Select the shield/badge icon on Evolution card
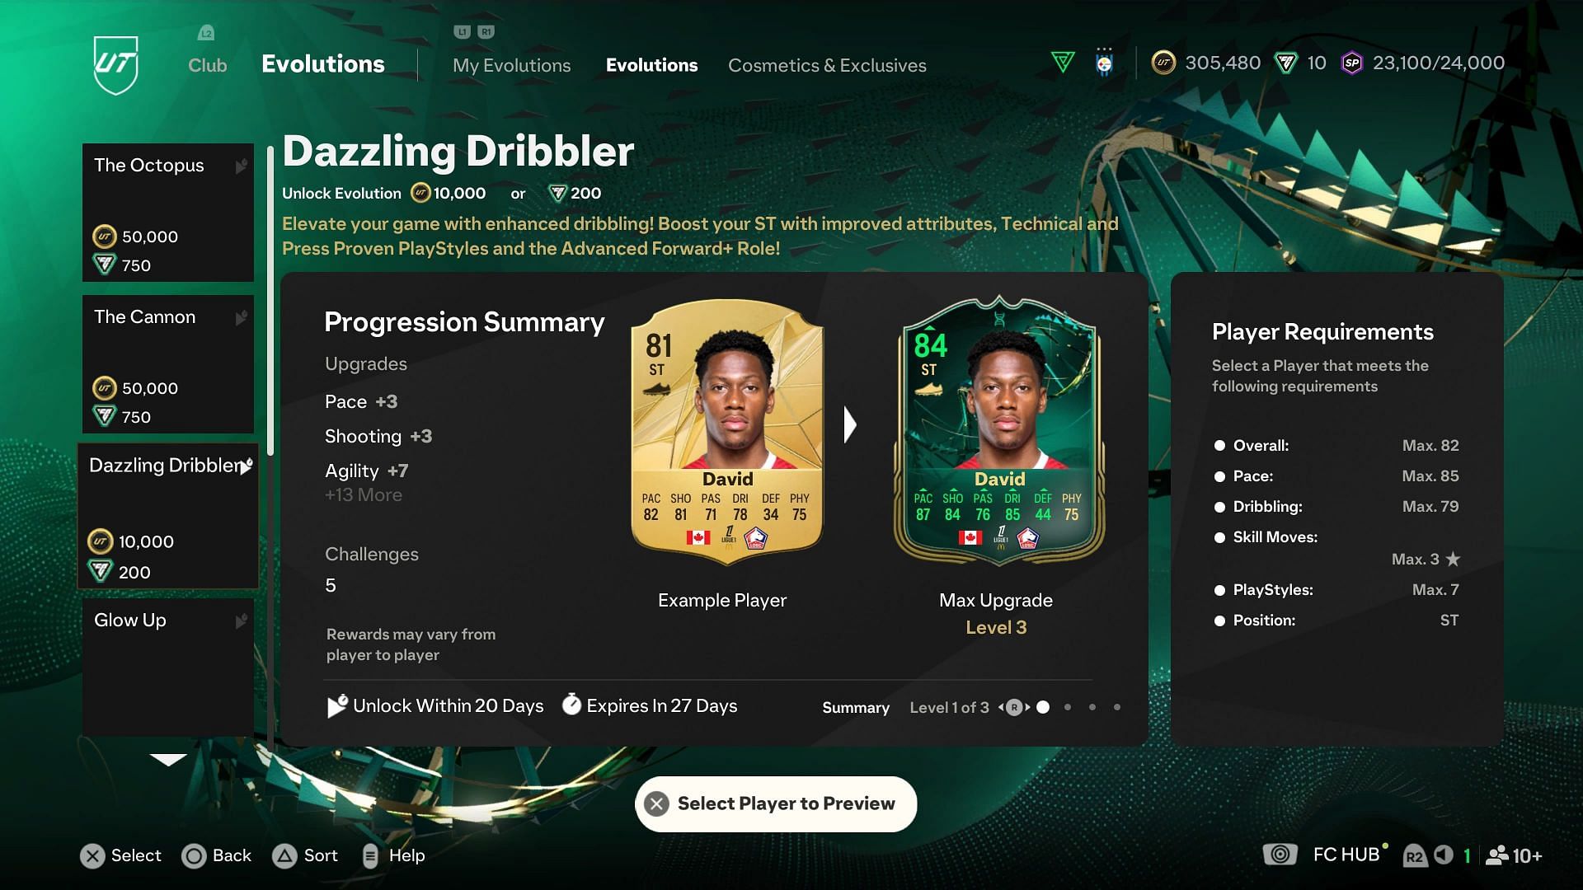 click(1031, 538)
